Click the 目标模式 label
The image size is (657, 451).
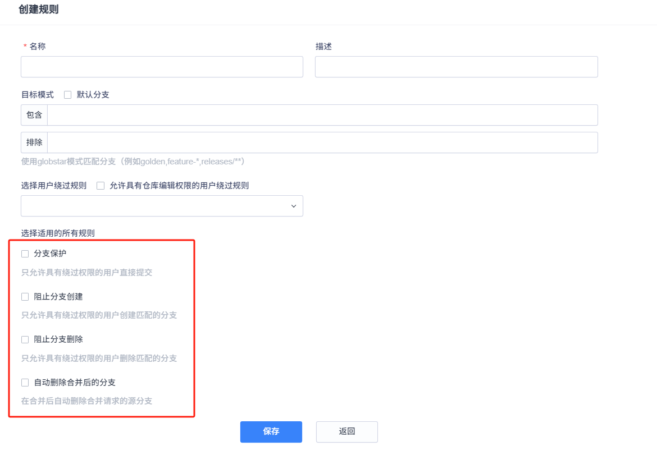pos(37,95)
